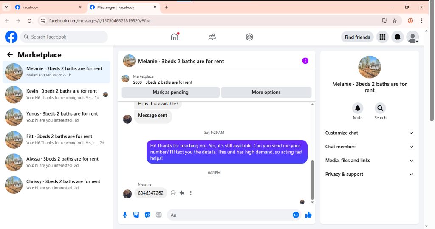Viewport: 435px width, 229px height.
Task: Open the Menu grid icon
Action: pyautogui.click(x=383, y=37)
